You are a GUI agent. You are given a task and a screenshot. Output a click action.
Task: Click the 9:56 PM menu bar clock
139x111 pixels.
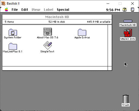[x=113, y=10]
